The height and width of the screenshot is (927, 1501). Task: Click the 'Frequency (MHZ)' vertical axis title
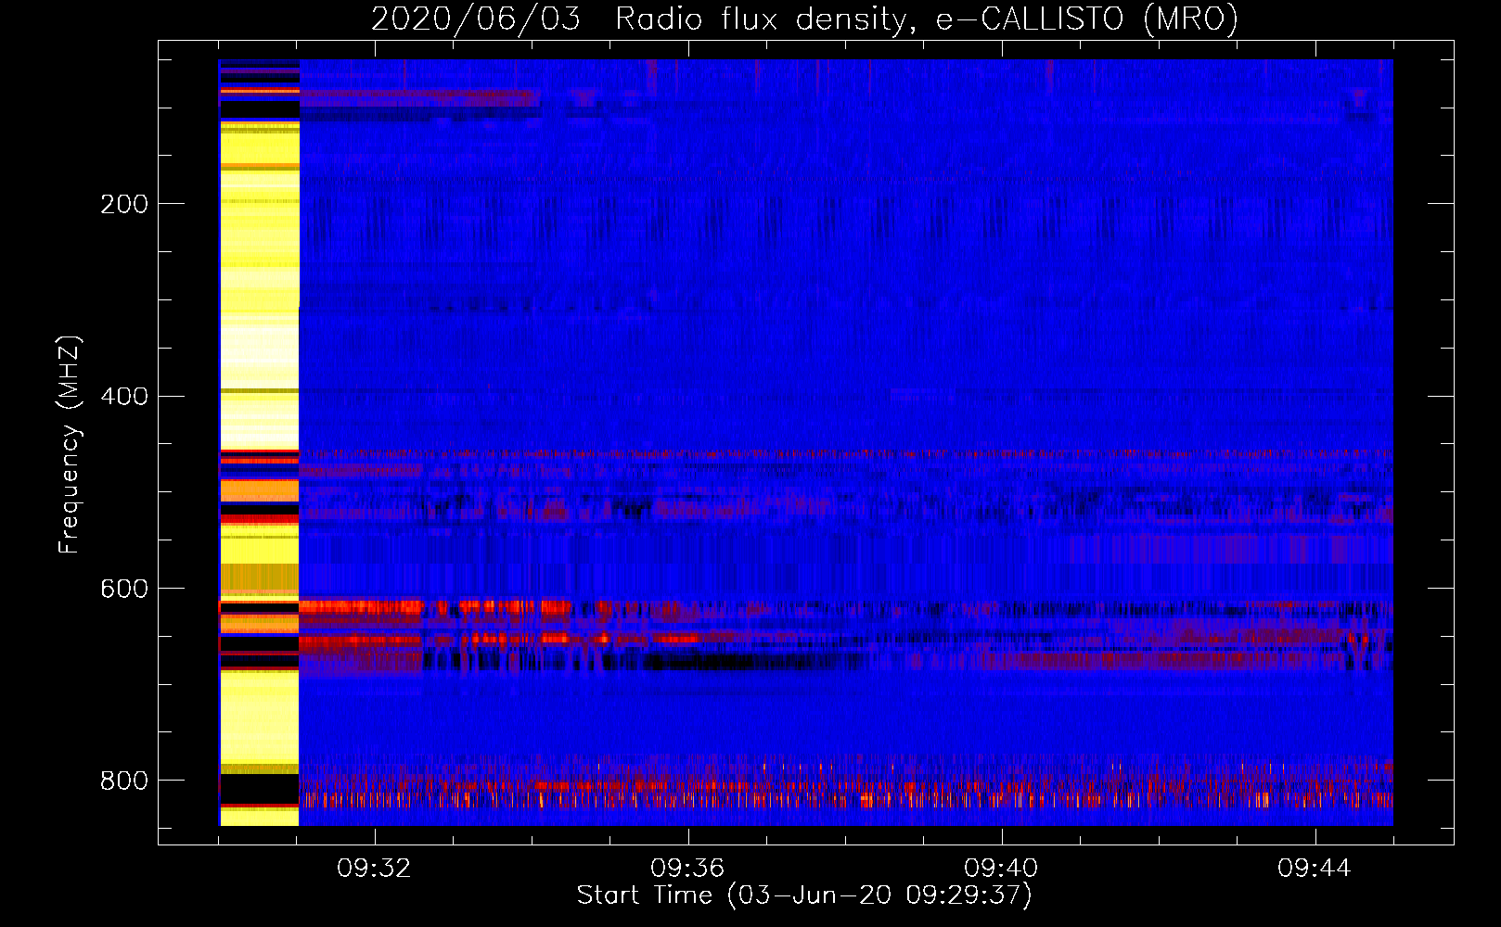(70, 445)
